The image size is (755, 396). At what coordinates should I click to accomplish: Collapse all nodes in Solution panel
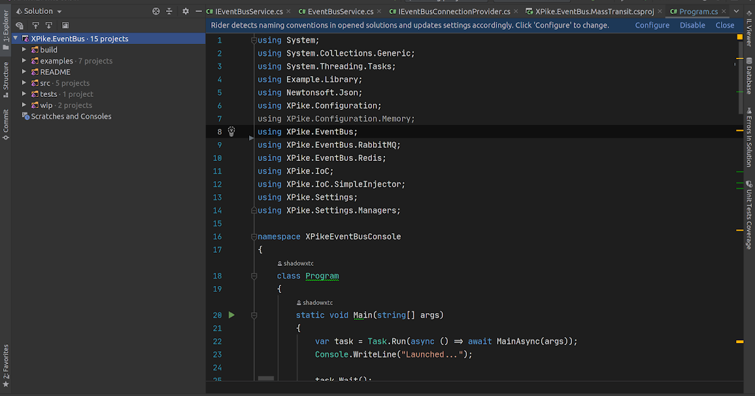[169, 11]
